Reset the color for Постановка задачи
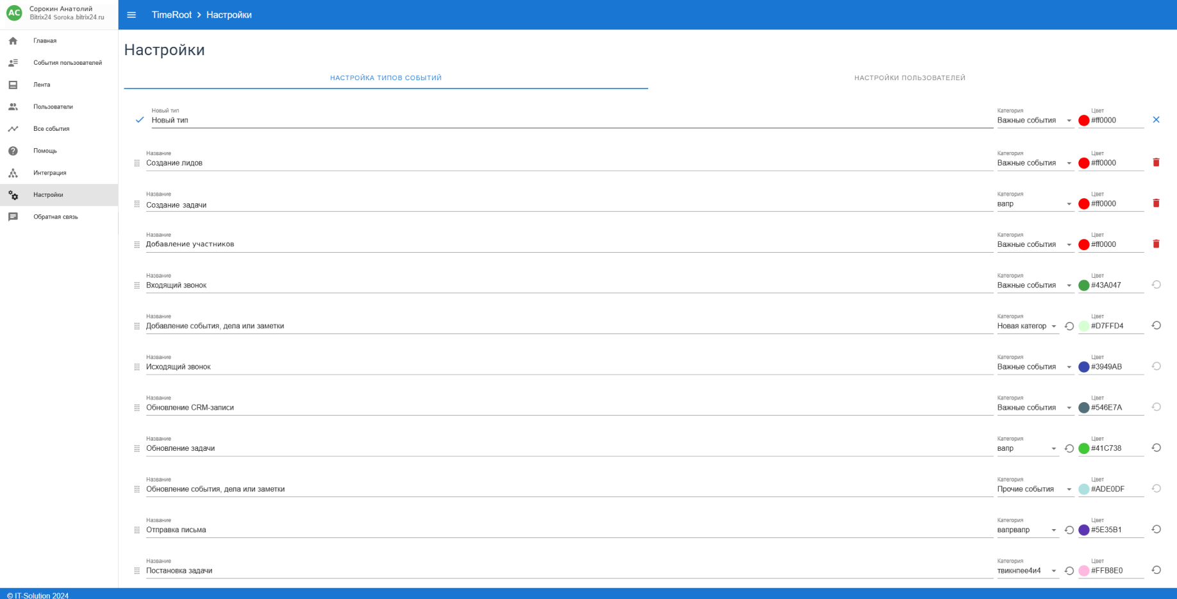1177x599 pixels. point(1156,570)
